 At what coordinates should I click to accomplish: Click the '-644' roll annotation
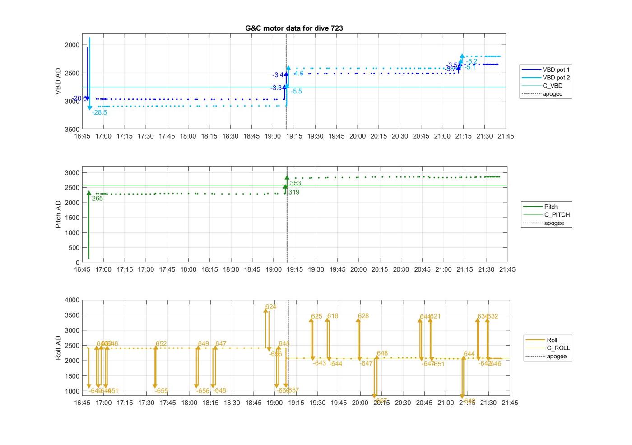(336, 364)
